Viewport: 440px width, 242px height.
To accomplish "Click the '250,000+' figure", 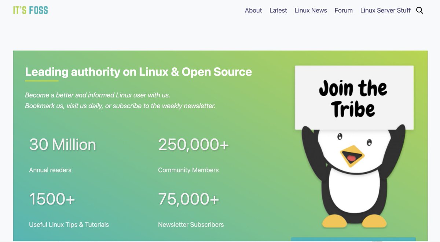I will click(x=193, y=145).
